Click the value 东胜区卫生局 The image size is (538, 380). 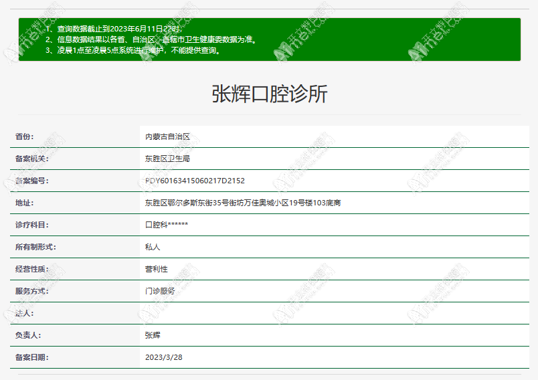click(x=167, y=159)
